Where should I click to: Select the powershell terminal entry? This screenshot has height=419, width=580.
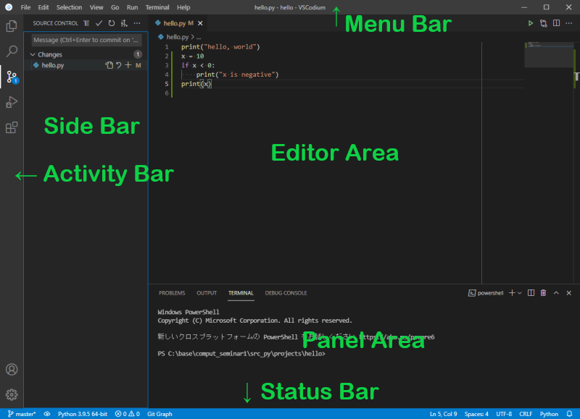pos(486,293)
